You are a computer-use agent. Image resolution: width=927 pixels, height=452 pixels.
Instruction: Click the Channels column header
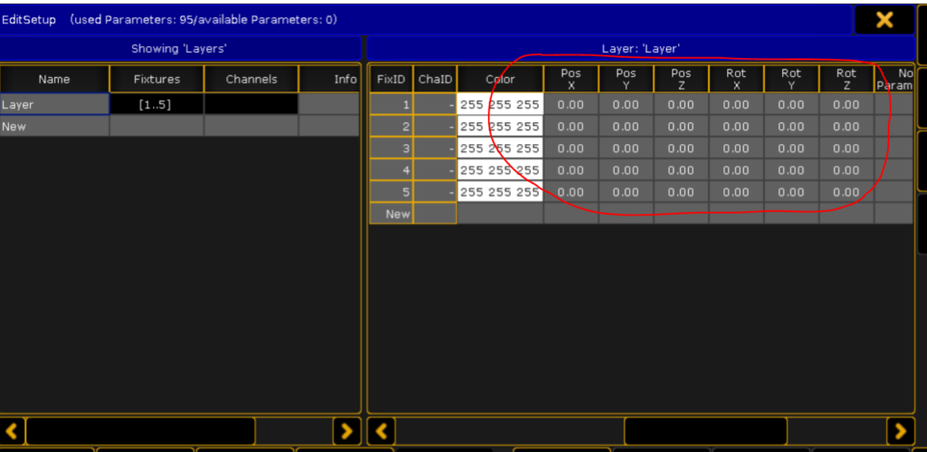pos(252,79)
